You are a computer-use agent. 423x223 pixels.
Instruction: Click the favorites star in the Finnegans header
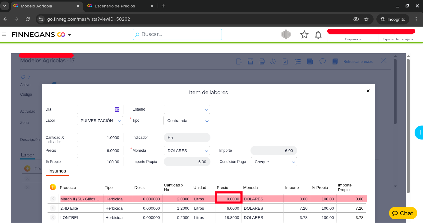304,35
